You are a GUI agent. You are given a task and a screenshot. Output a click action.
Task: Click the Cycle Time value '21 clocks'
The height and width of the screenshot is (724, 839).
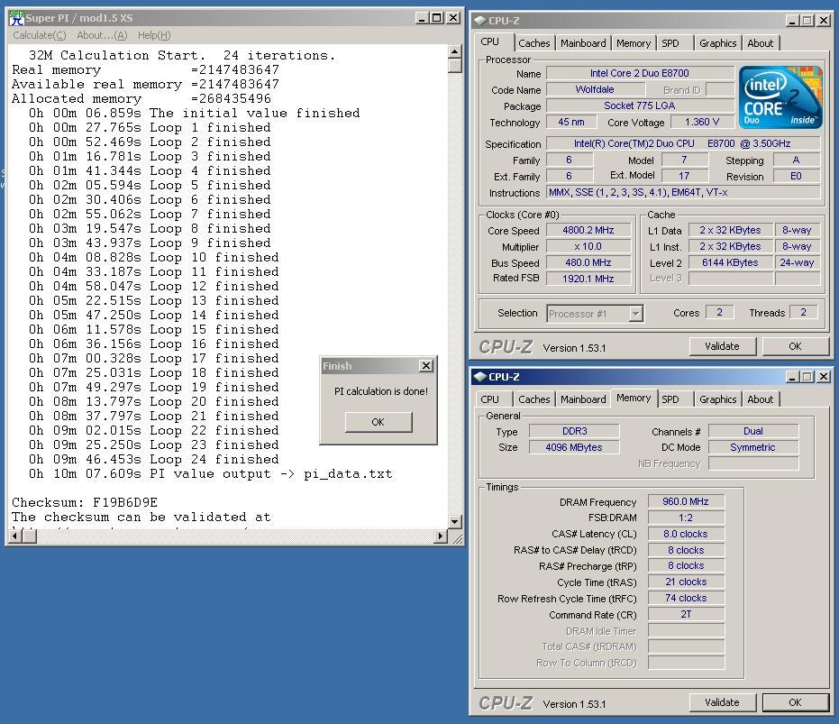pyautogui.click(x=686, y=582)
